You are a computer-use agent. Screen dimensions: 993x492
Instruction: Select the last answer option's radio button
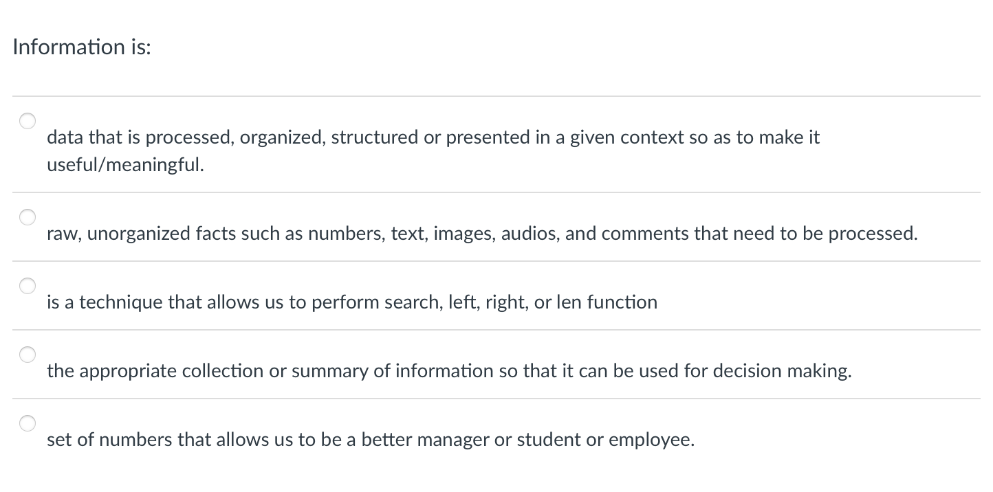pyautogui.click(x=28, y=423)
